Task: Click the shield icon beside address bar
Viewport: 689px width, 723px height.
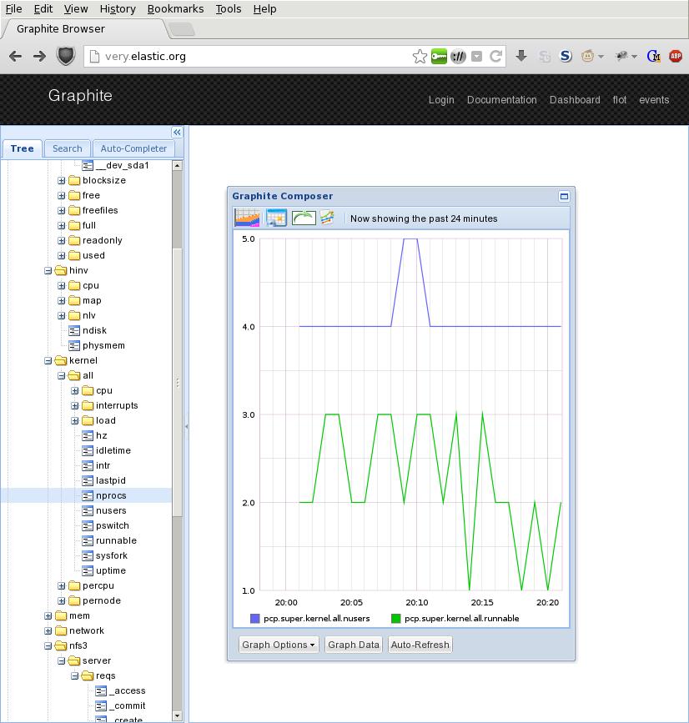Action: point(66,56)
